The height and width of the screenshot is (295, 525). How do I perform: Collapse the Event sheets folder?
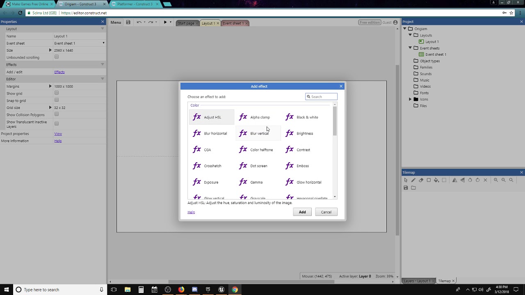(x=410, y=48)
